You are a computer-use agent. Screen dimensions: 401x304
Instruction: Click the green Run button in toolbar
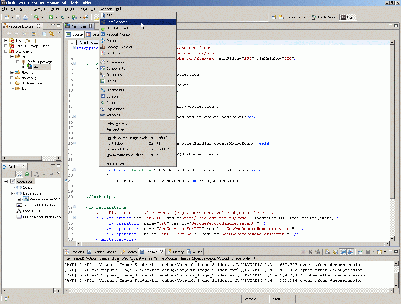51,18
